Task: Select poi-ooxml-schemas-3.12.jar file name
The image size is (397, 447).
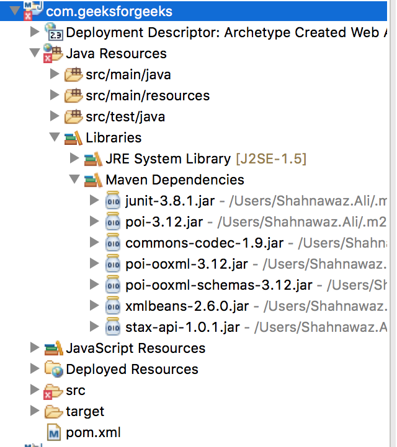Action: click(219, 285)
